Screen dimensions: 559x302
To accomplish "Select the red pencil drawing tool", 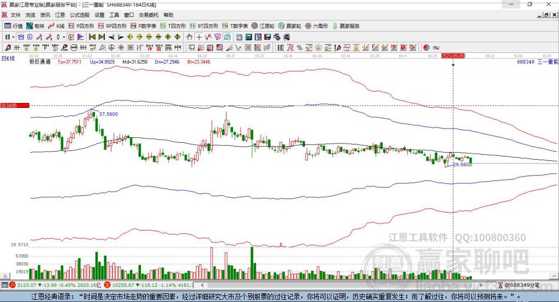I will click(8, 48).
